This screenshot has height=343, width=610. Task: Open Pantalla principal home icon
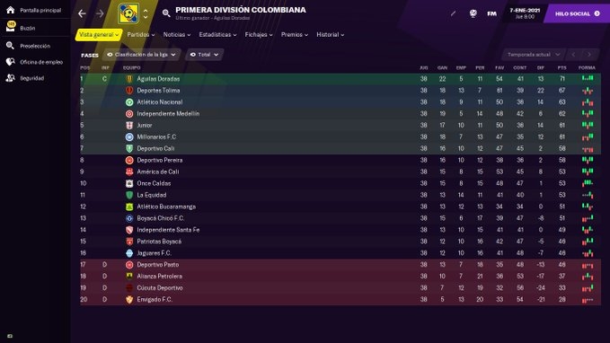coord(11,10)
